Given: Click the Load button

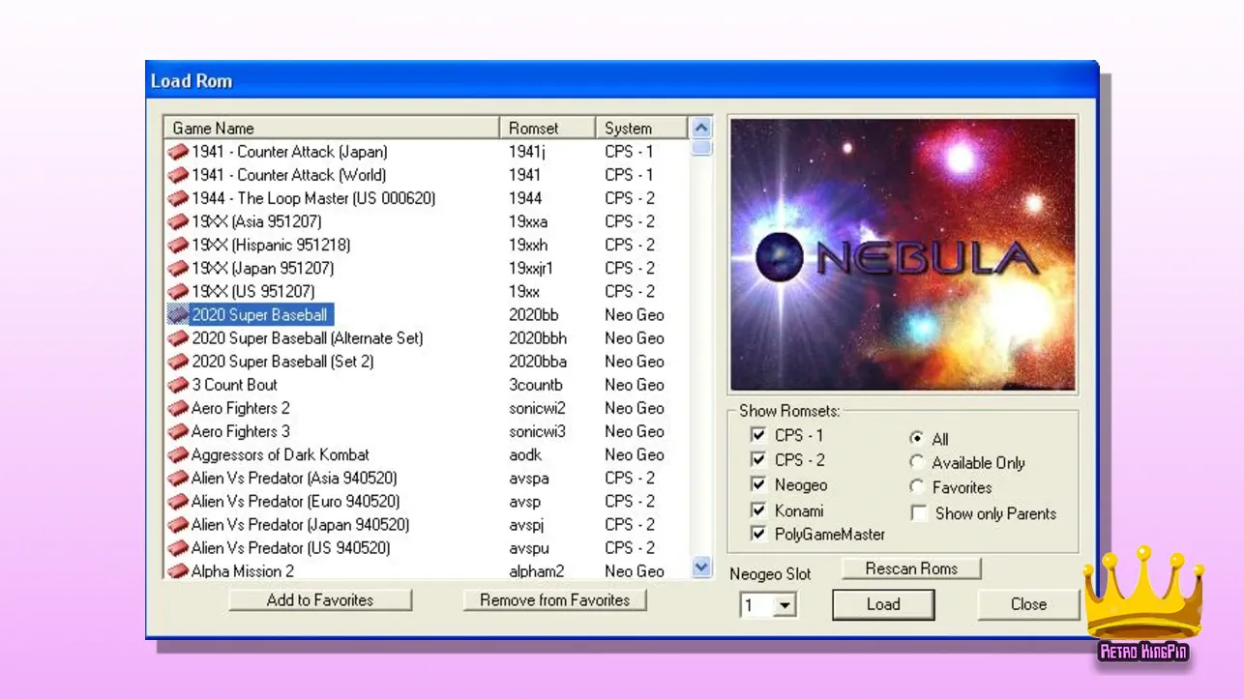Looking at the screenshot, I should pos(883,604).
